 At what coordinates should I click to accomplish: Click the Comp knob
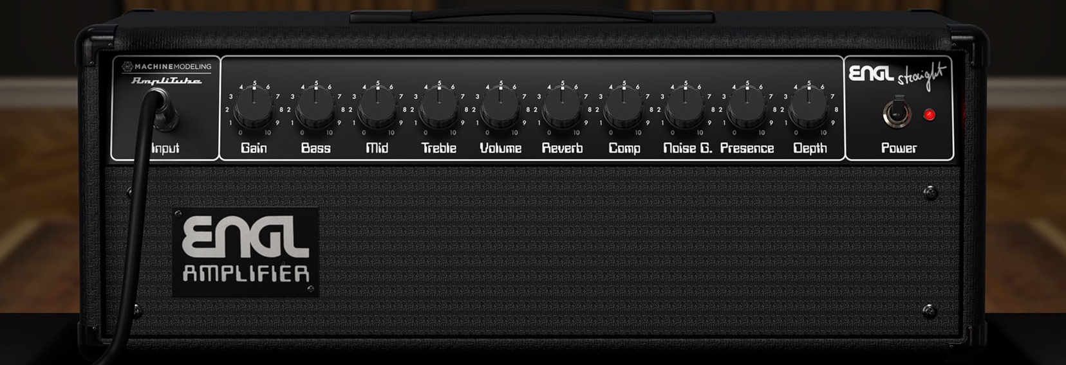(624, 107)
